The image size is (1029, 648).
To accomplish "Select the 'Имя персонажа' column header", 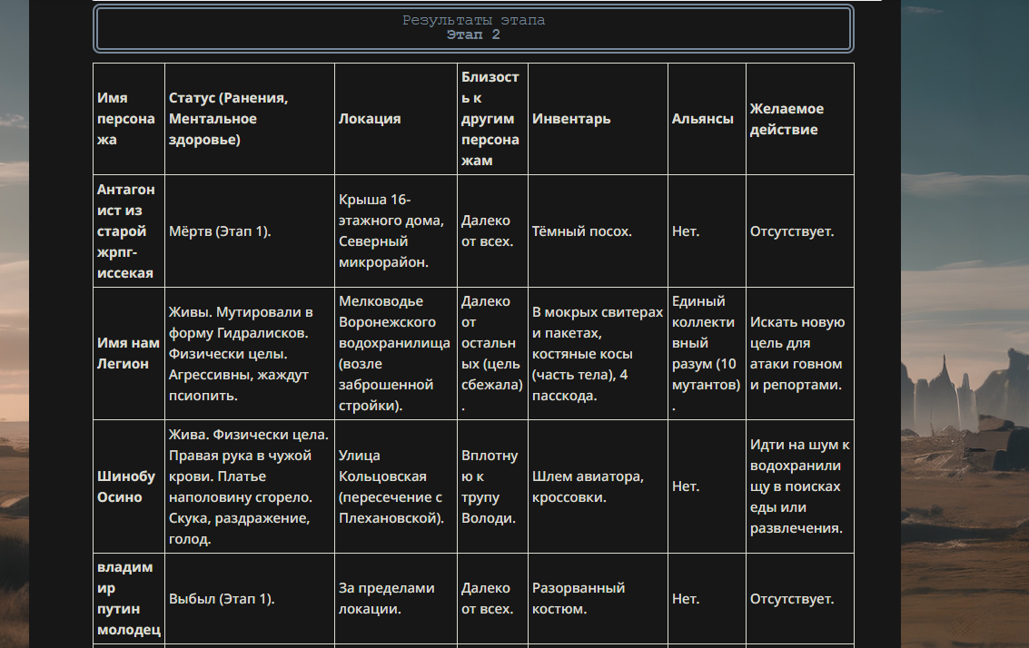I will pos(129,119).
